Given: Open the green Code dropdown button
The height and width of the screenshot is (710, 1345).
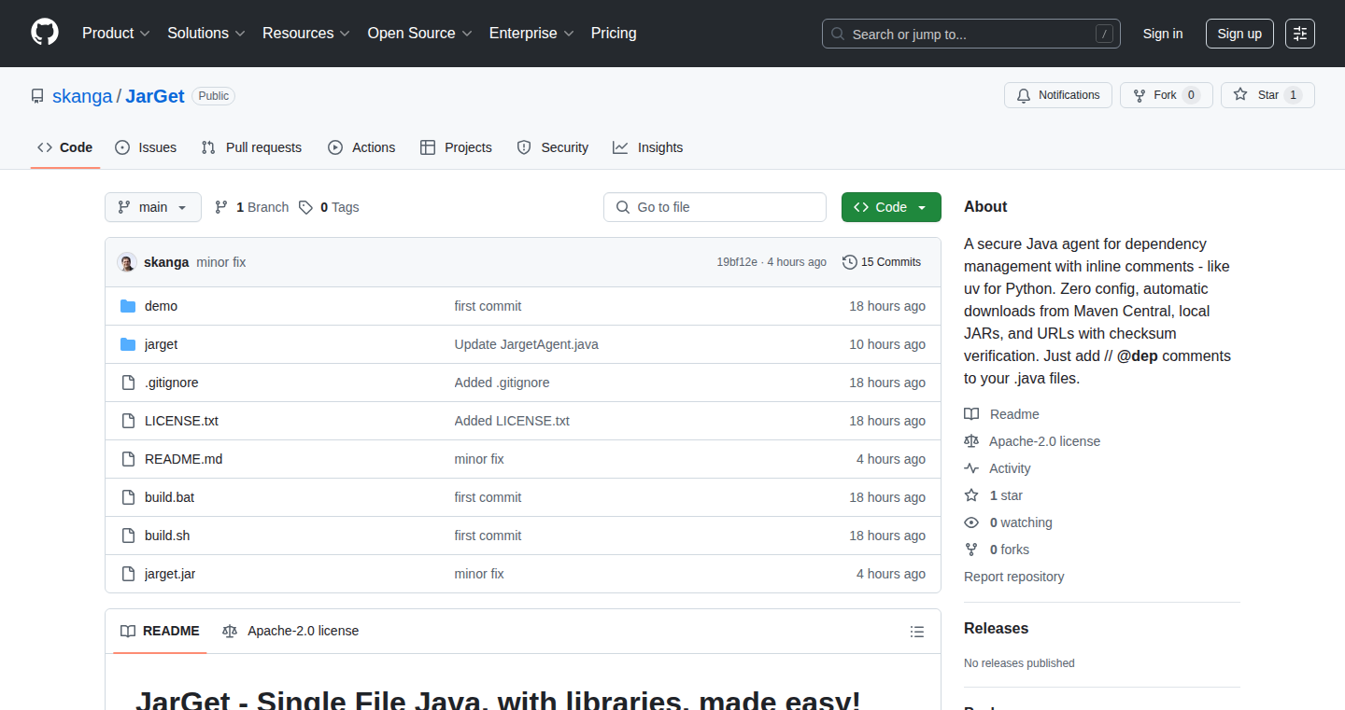Looking at the screenshot, I should click(x=891, y=207).
